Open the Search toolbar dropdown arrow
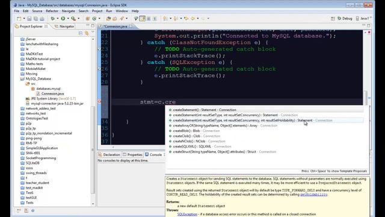 127,19
